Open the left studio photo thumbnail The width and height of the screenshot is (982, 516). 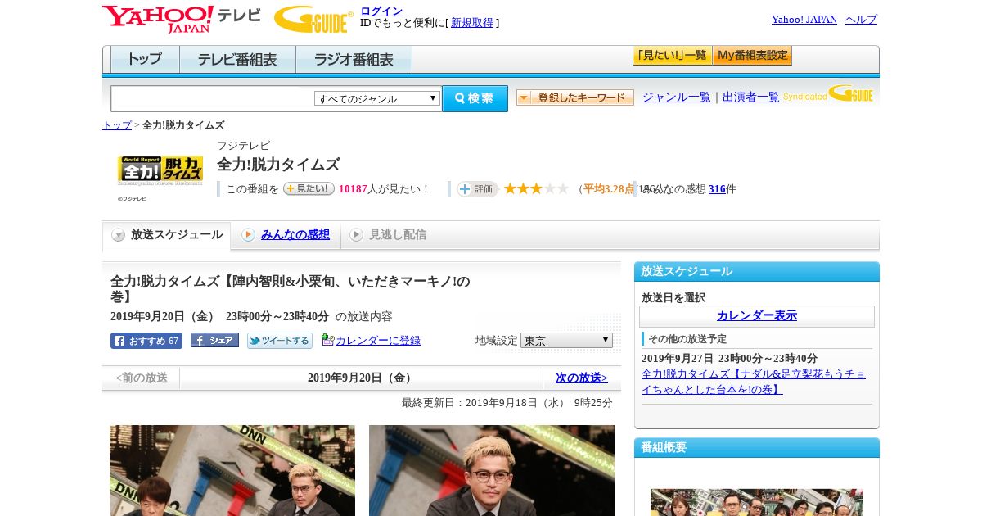coord(232,470)
